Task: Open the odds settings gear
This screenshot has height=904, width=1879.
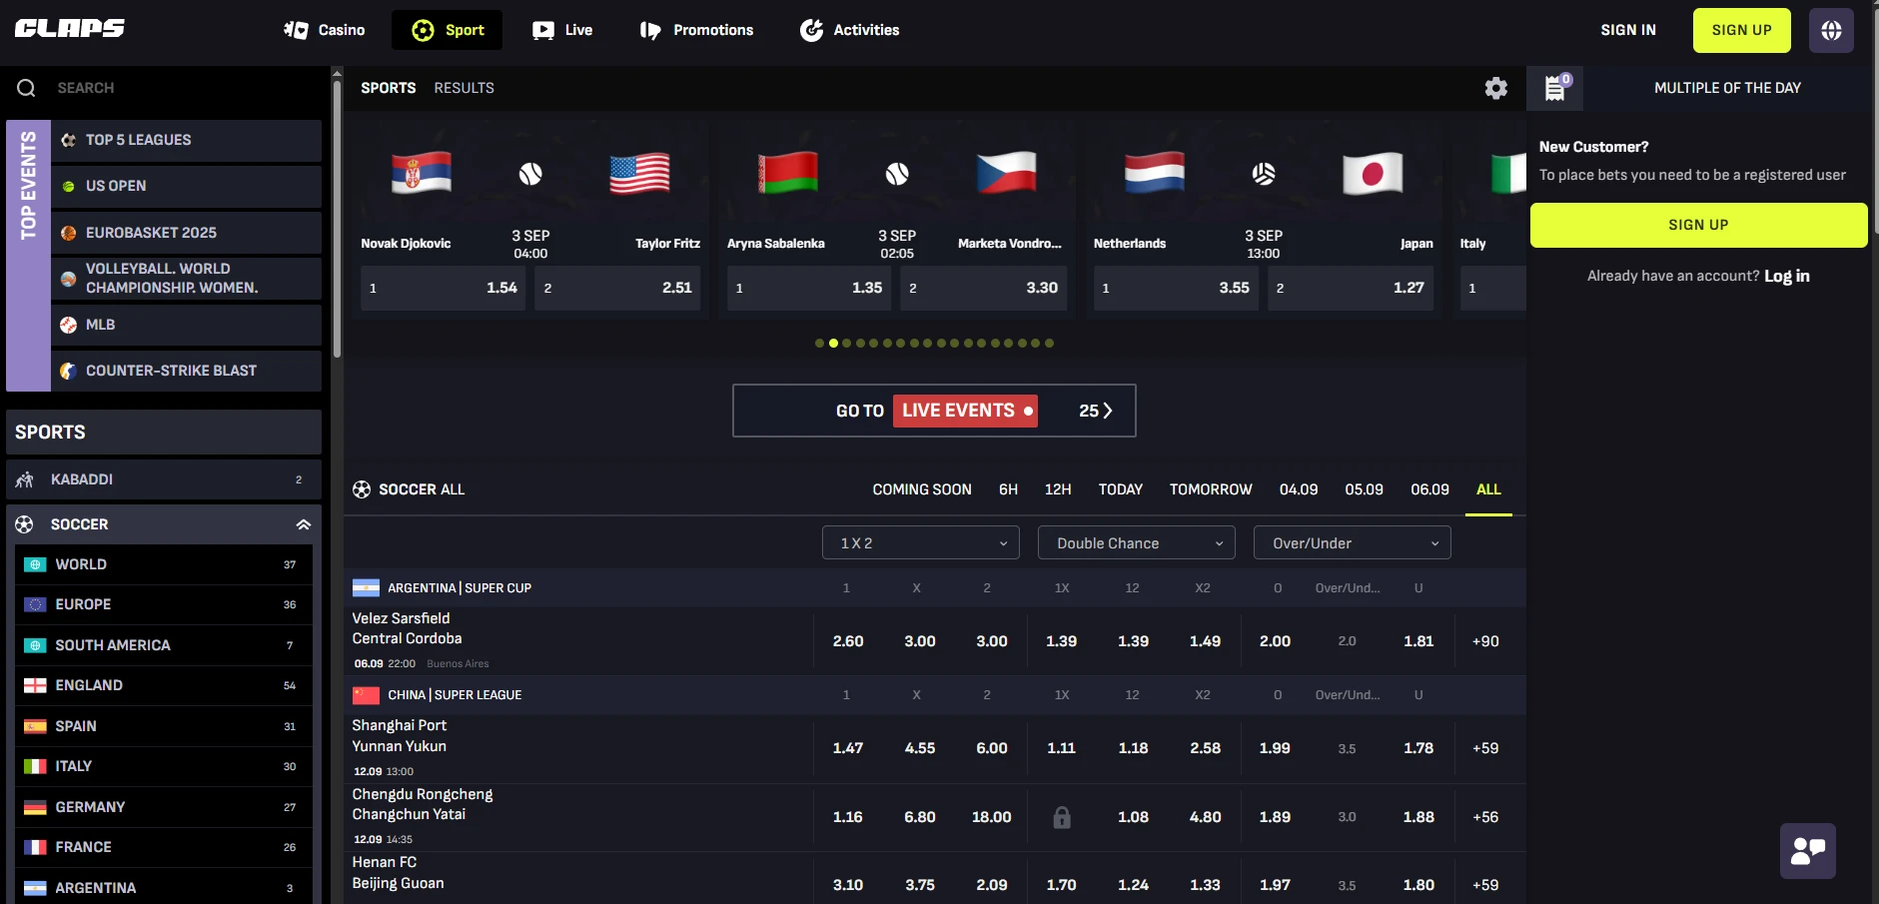Action: tap(1496, 88)
